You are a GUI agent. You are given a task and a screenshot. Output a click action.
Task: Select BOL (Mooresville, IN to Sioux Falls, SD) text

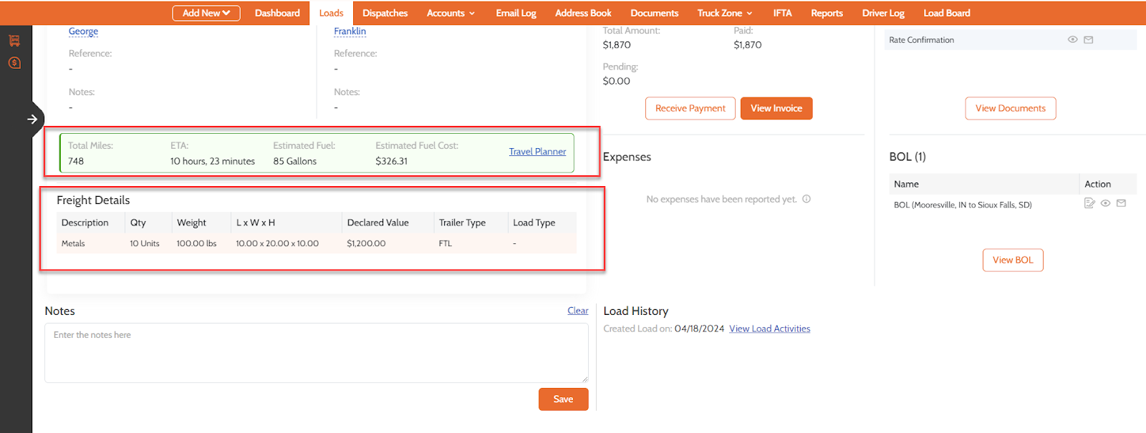click(x=963, y=205)
